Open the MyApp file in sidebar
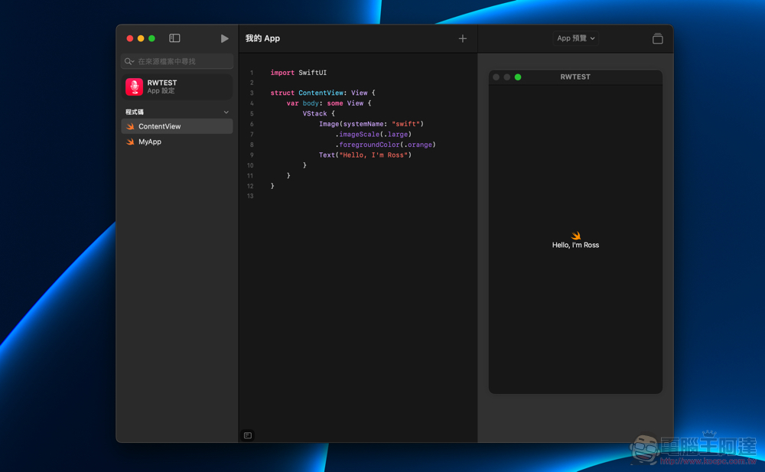 [x=150, y=142]
